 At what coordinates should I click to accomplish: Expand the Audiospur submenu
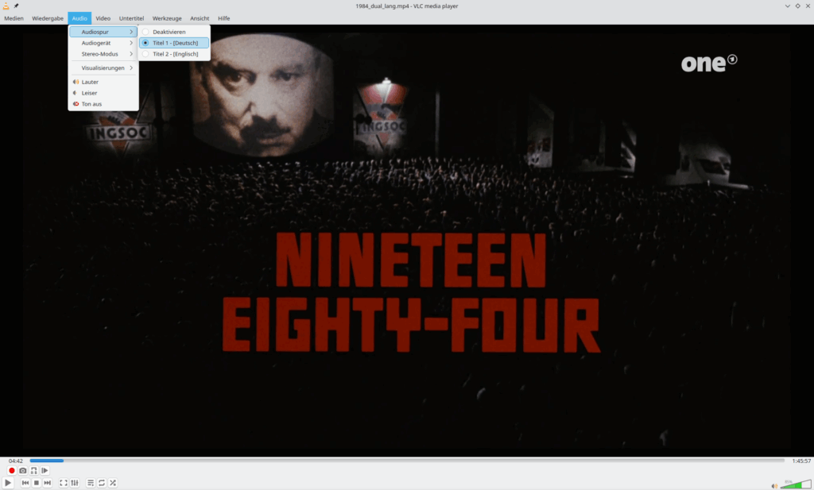(103, 32)
